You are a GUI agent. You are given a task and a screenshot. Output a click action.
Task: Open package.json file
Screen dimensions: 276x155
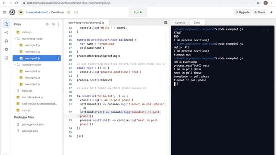(30, 131)
